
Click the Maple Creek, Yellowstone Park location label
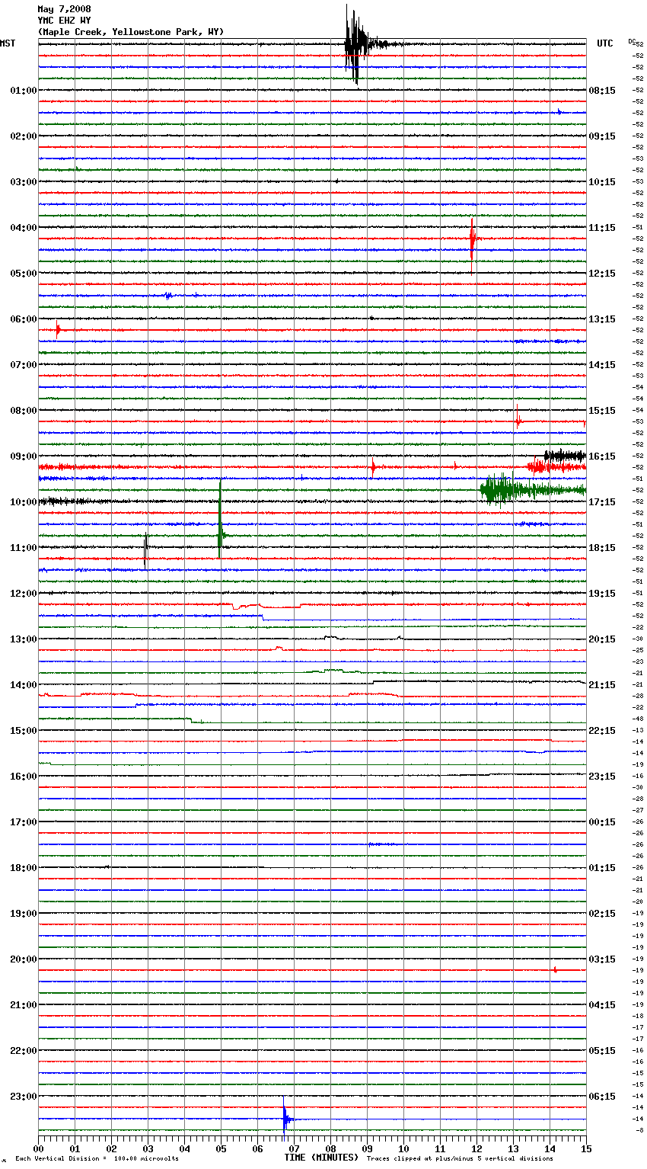pyautogui.click(x=131, y=32)
